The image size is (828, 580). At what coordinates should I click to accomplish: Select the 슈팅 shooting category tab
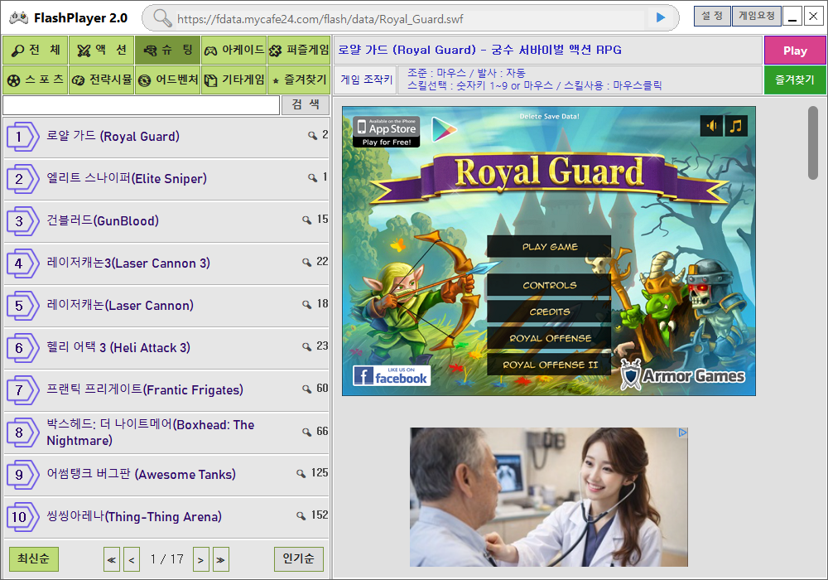tap(167, 51)
